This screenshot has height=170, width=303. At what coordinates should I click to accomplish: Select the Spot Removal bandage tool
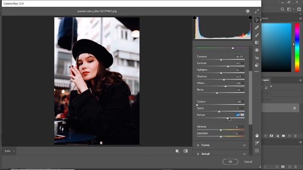(257, 27)
